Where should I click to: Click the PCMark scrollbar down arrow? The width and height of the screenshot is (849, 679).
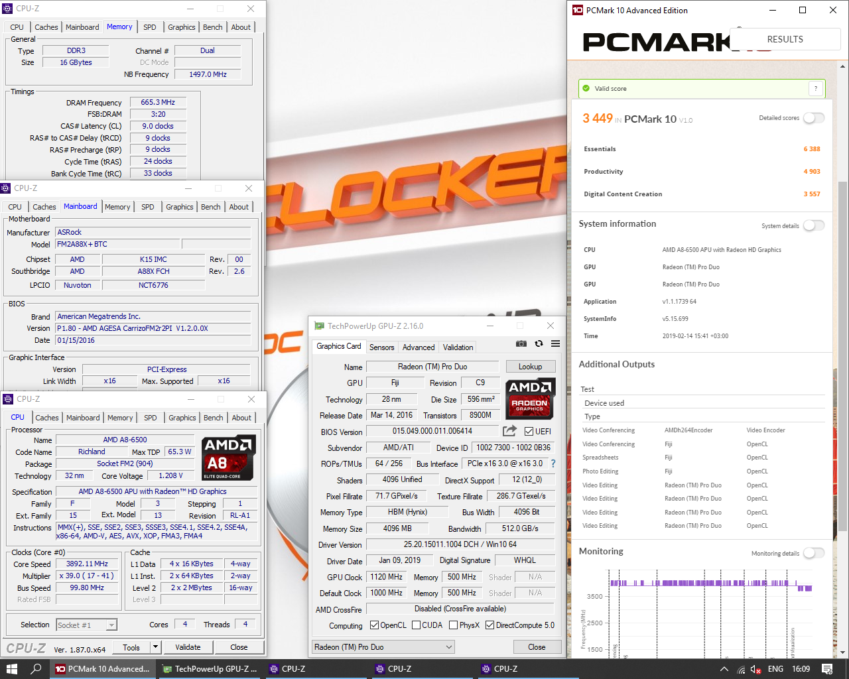tap(842, 652)
